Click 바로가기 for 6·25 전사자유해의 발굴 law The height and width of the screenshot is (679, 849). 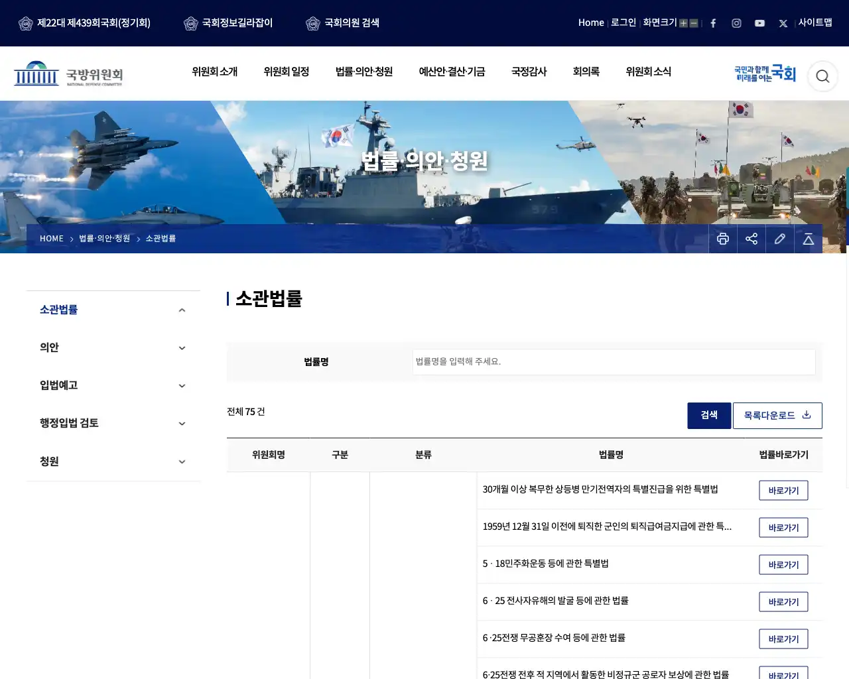(x=783, y=602)
